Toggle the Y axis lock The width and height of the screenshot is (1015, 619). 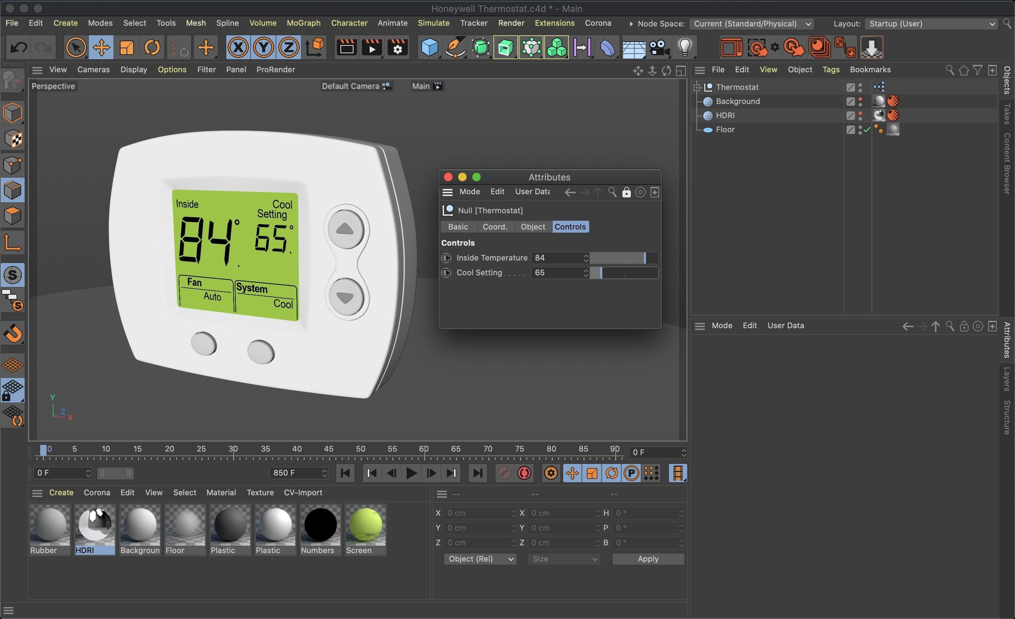coord(264,47)
